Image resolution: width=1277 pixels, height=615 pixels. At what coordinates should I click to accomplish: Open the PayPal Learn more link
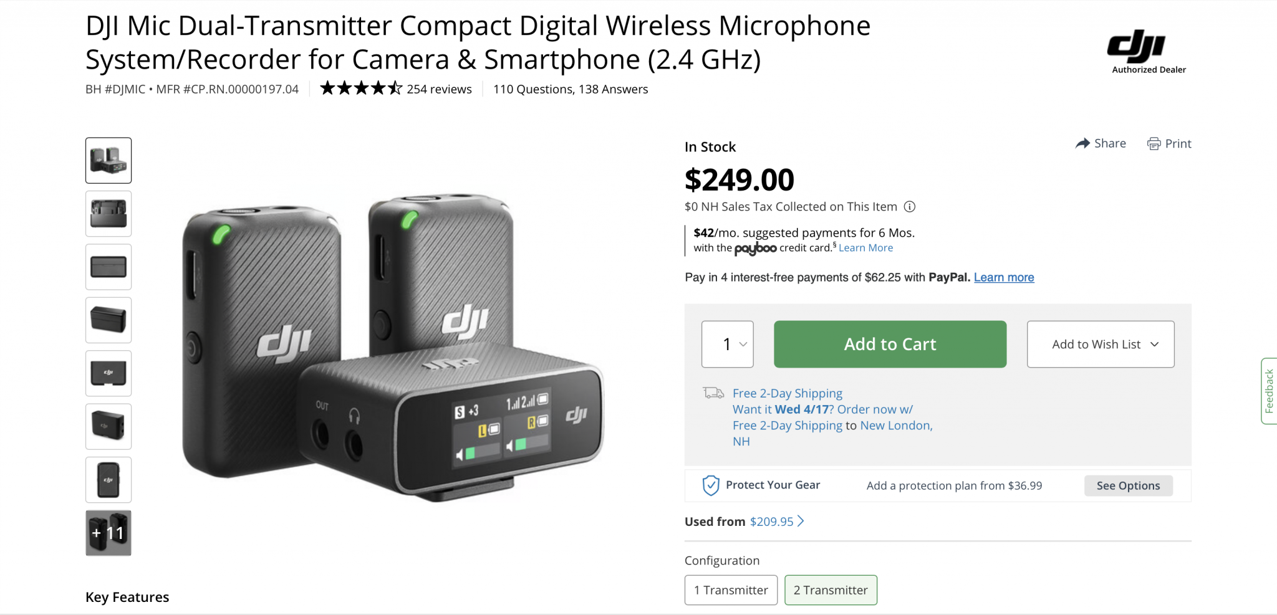click(1004, 277)
